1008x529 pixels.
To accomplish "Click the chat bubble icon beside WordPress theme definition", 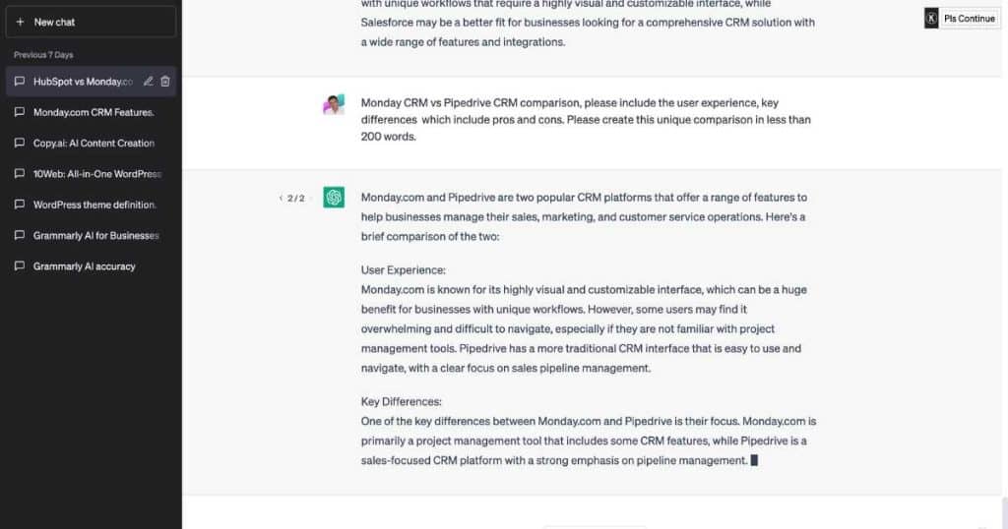I will point(20,205).
